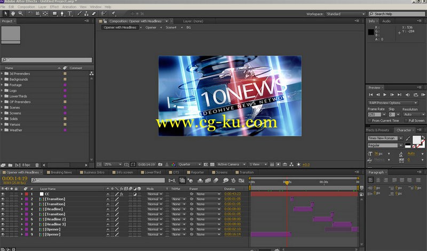Viewport: 427px width, 251px height.
Task: Expand the 3d Prerenders folder
Action: tap(2, 74)
